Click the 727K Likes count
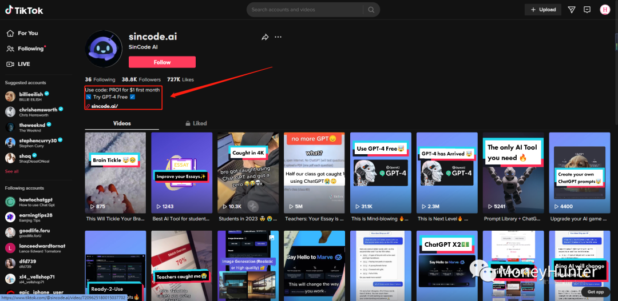 (x=180, y=79)
